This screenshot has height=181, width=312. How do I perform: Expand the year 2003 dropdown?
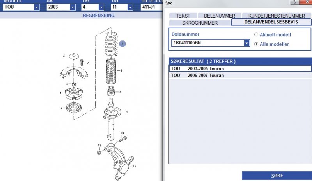(x=73, y=7)
